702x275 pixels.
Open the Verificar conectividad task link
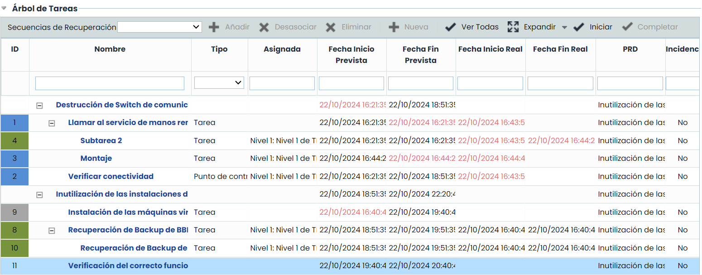click(x=111, y=177)
